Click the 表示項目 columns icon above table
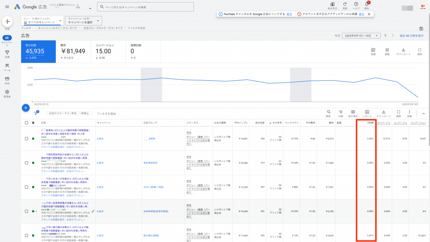This screenshot has width=430, height=242. tap(353, 113)
